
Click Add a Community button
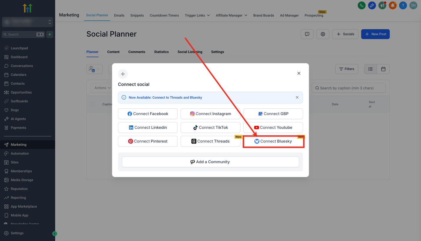(210, 162)
